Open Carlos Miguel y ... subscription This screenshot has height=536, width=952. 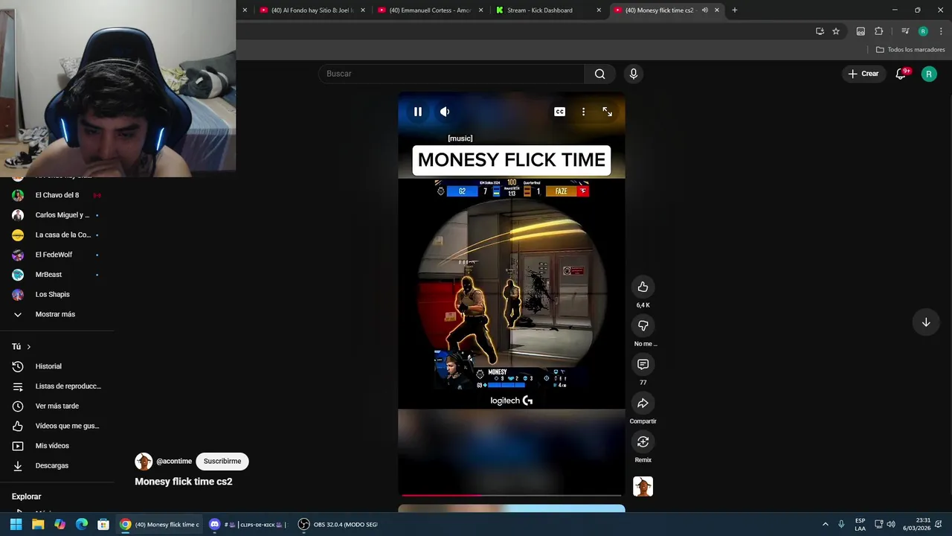(x=57, y=215)
